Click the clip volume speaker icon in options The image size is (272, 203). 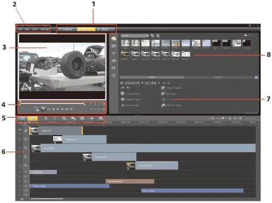(142, 83)
